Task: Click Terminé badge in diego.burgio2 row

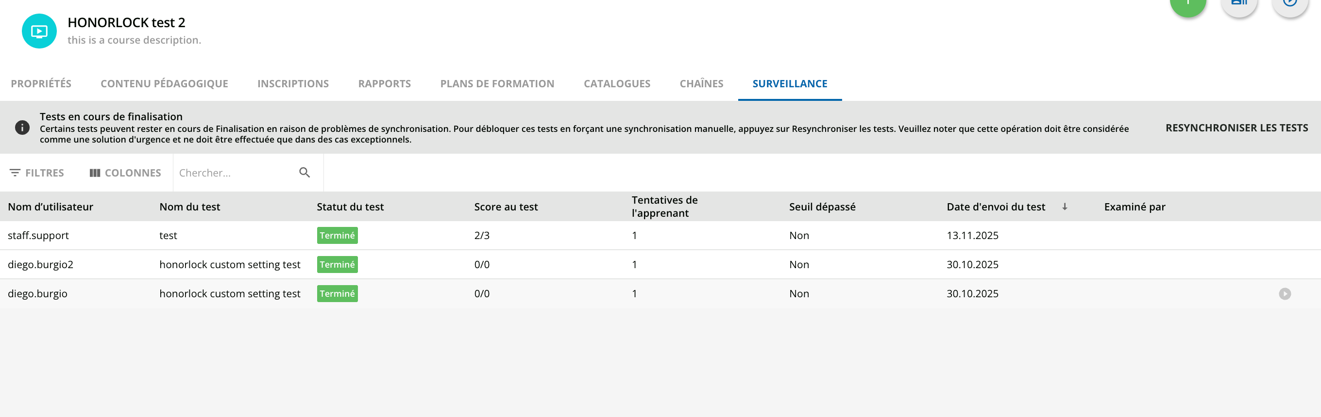Action: click(337, 264)
